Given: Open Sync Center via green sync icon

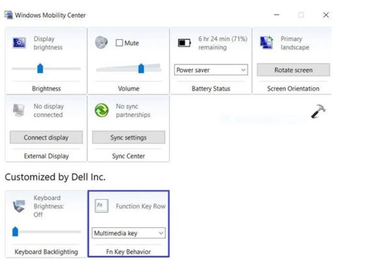Looking at the screenshot, I should (102, 110).
